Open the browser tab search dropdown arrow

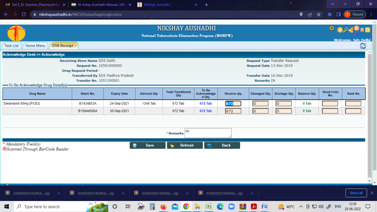click(332, 4)
